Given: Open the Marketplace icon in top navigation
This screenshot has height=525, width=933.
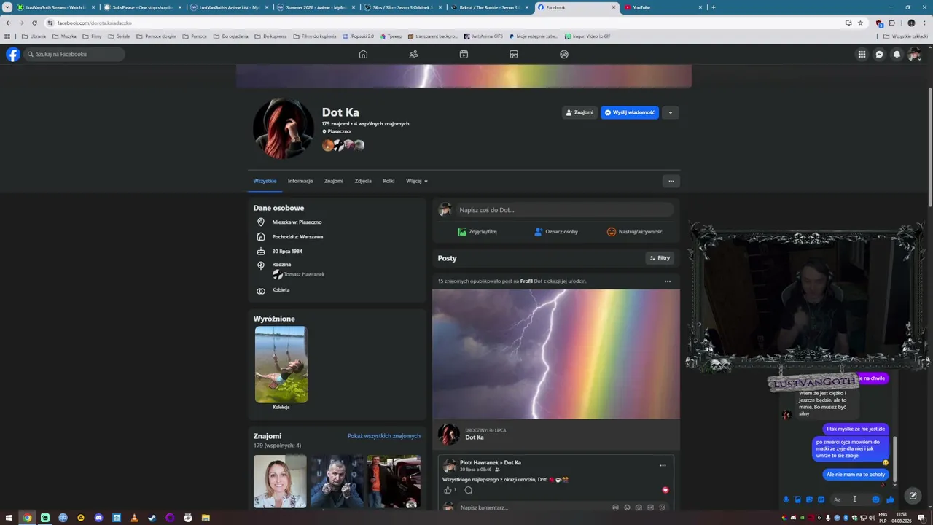Looking at the screenshot, I should coord(514,55).
